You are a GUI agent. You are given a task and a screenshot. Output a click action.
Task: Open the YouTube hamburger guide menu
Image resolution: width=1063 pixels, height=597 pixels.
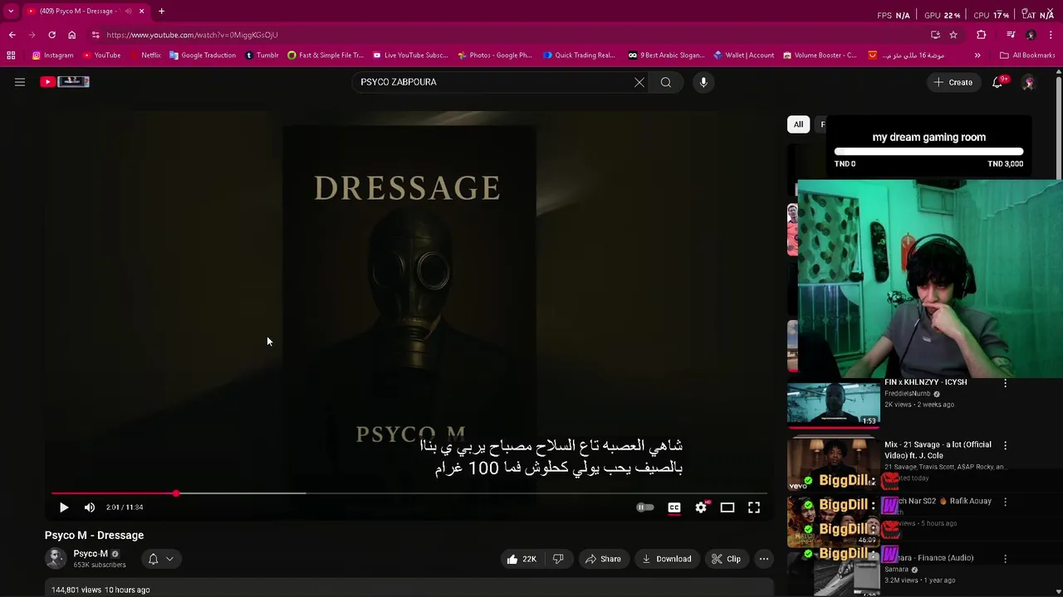tap(20, 82)
